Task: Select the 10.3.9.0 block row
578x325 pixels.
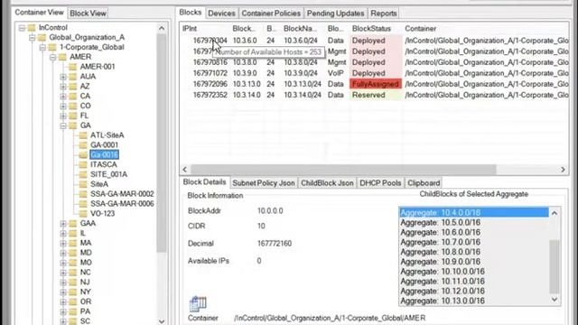Action: click(374, 73)
